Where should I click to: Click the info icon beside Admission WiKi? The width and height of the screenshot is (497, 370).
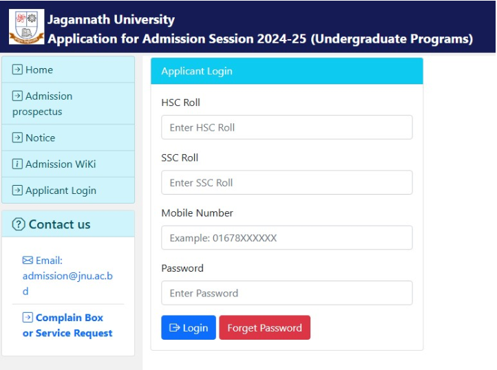(x=17, y=164)
